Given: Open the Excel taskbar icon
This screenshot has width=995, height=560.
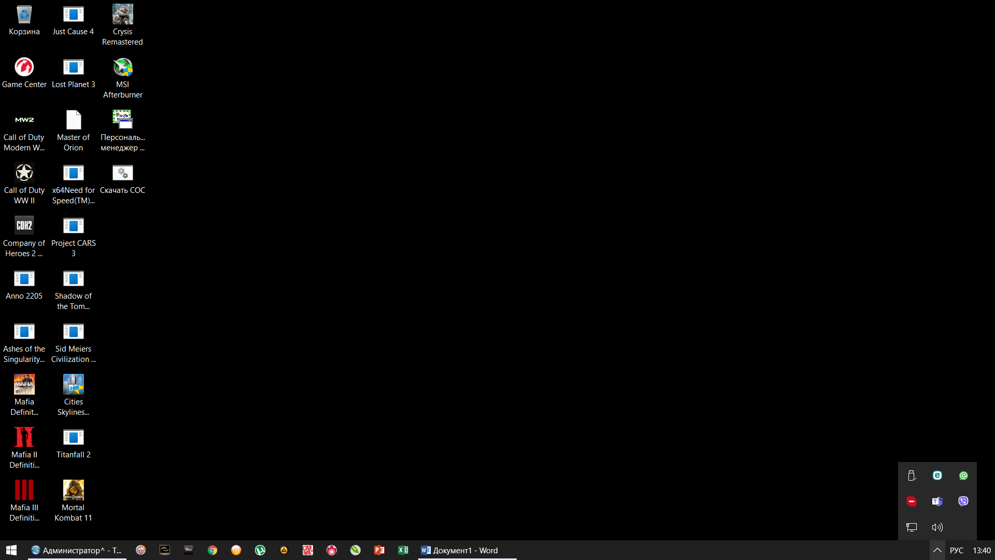Looking at the screenshot, I should tap(403, 550).
